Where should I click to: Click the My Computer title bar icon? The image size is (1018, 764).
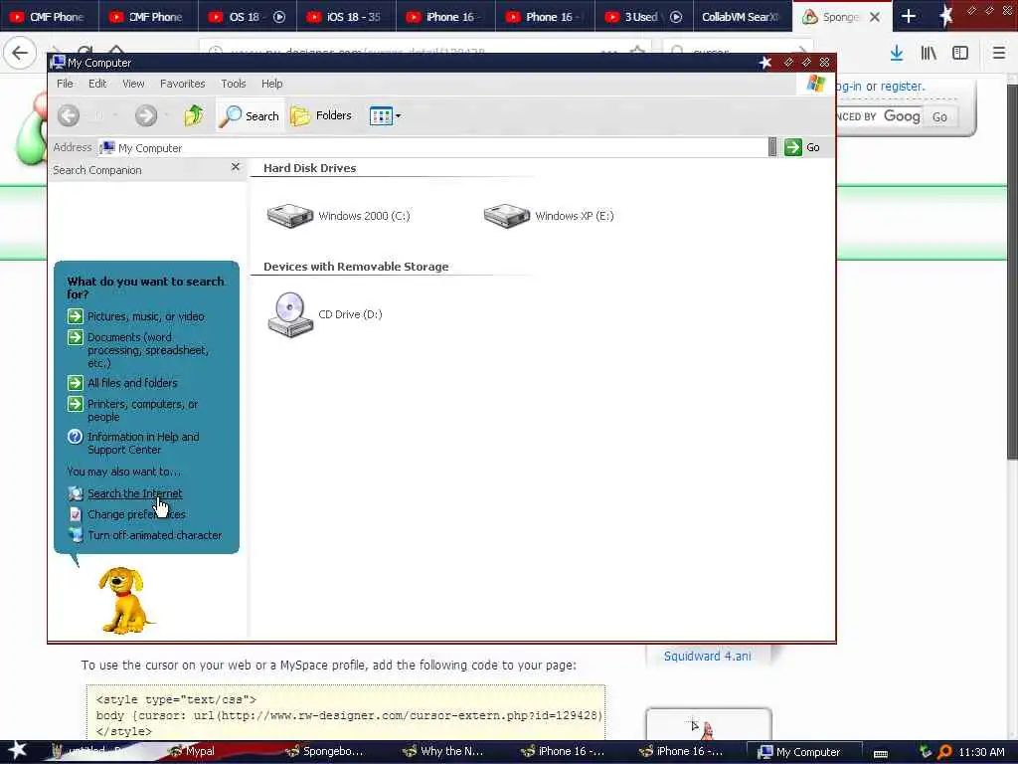pyautogui.click(x=58, y=63)
